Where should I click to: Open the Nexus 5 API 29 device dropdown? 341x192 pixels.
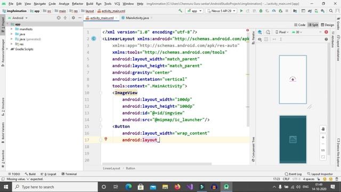tap(221, 11)
